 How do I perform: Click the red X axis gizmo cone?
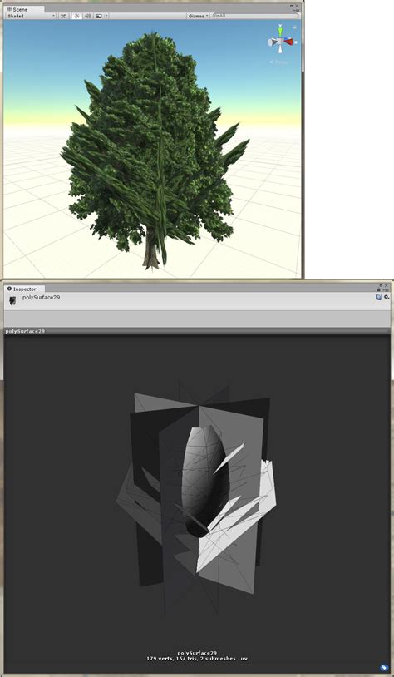click(x=289, y=42)
